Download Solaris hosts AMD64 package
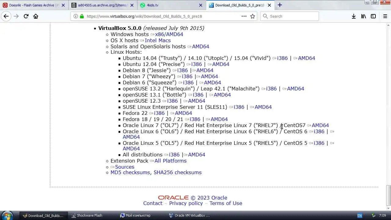 [200, 46]
